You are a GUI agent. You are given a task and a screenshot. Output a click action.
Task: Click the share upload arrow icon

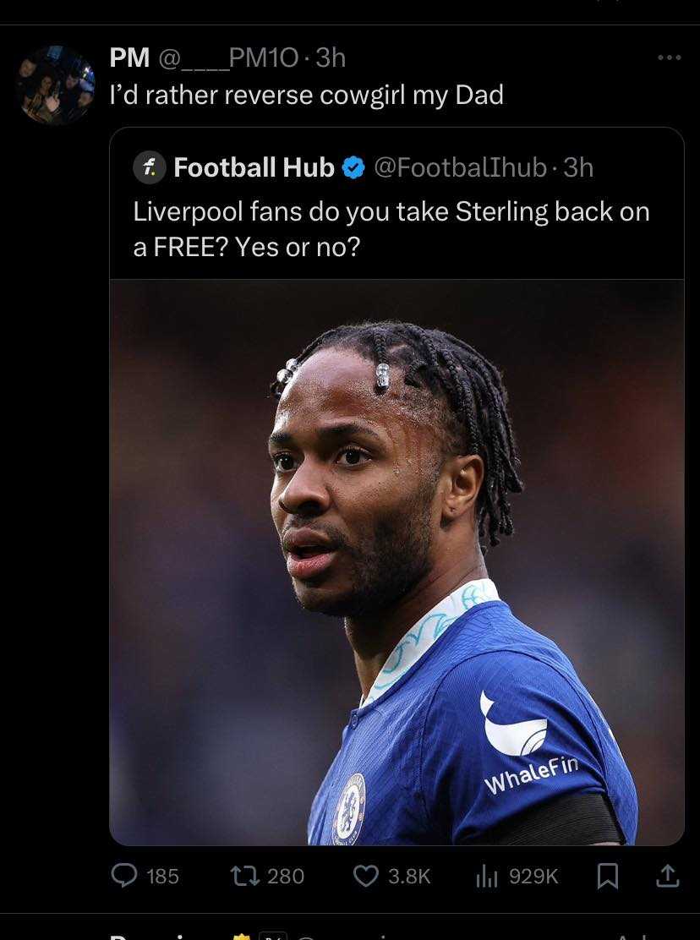(667, 876)
